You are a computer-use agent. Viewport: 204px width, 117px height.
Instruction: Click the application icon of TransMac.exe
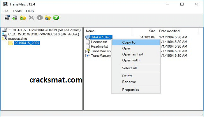(x=88, y=56)
